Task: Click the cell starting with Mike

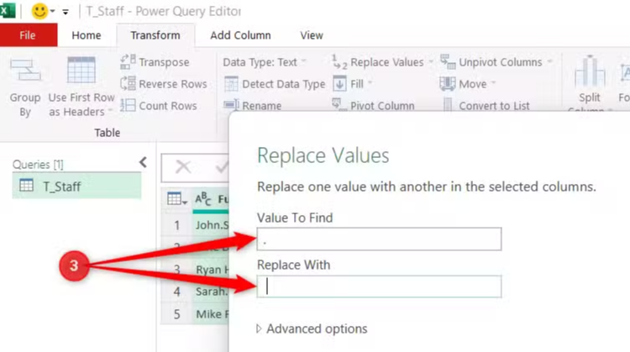Action: [x=212, y=314]
